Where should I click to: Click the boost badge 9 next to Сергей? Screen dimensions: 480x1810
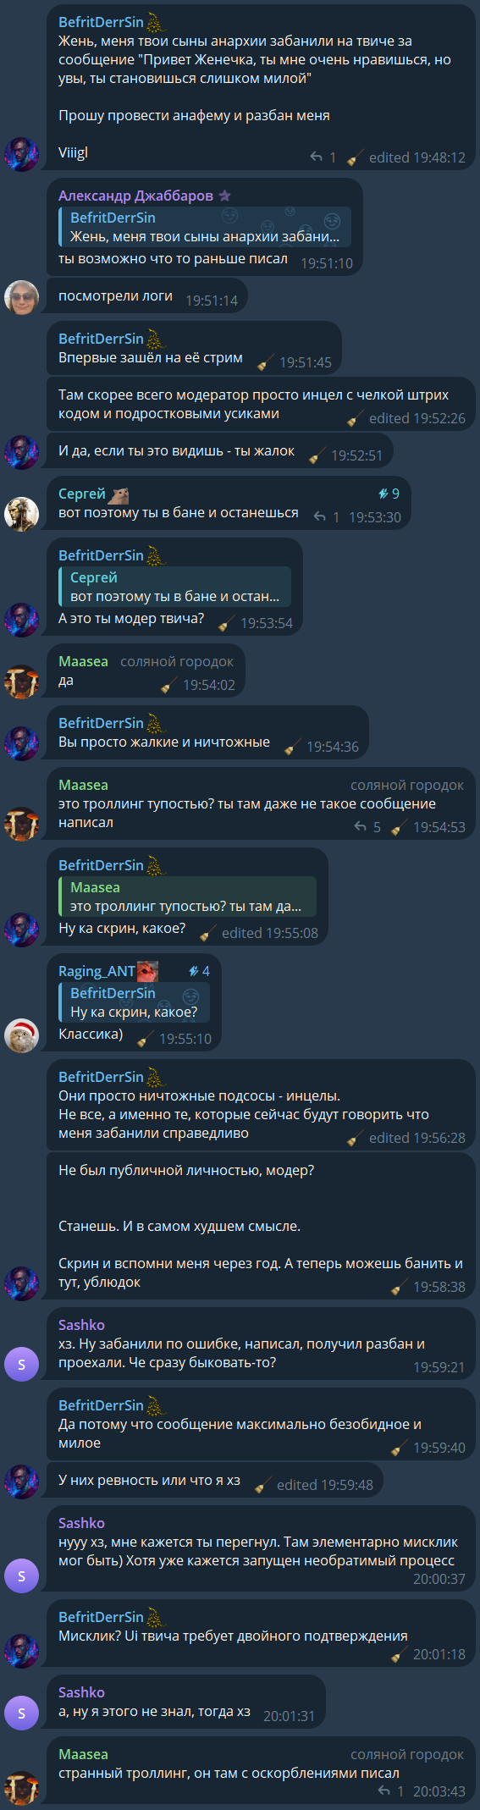click(x=389, y=494)
